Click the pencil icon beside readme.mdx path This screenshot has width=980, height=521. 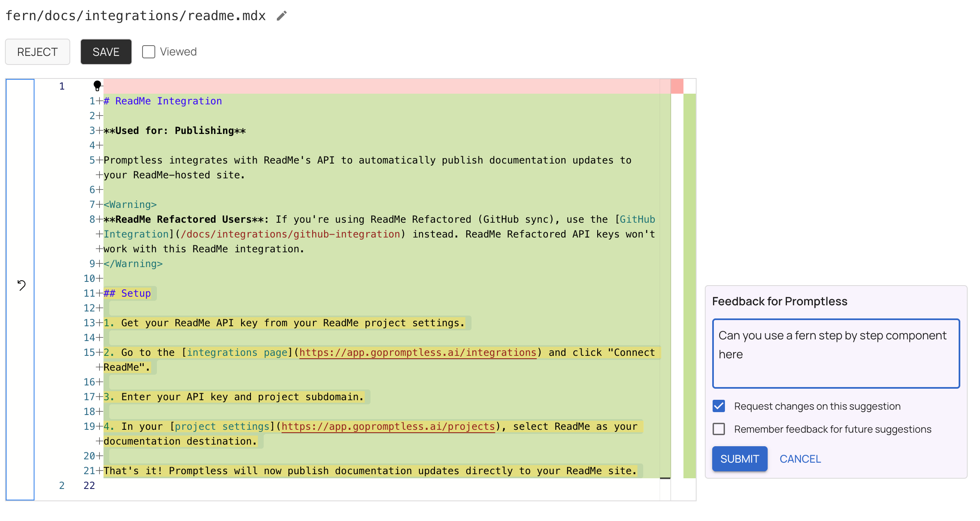click(x=281, y=16)
